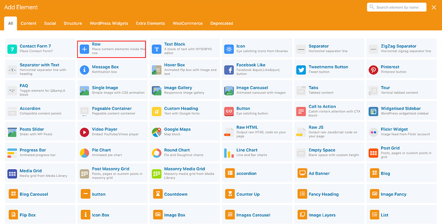
Task: Select the WordPress Widgets tab
Action: [109, 23]
